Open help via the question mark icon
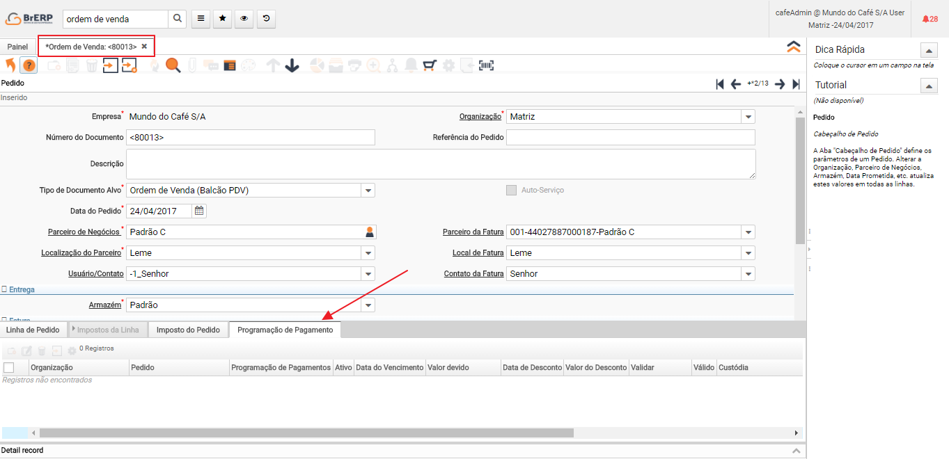The height and width of the screenshot is (459, 949). pyautogui.click(x=29, y=65)
